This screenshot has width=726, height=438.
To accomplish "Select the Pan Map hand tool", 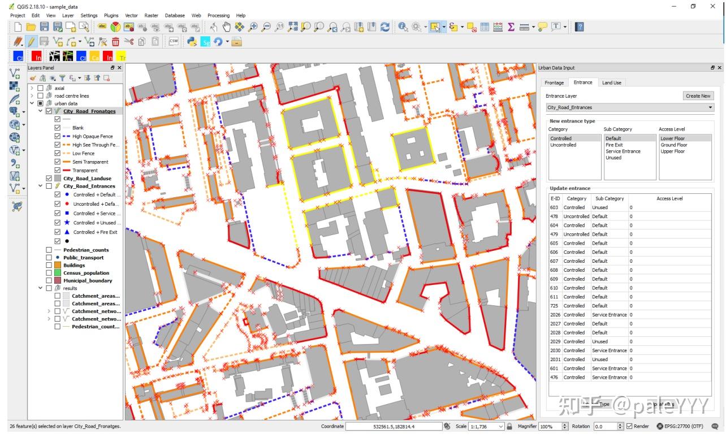I will (227, 27).
